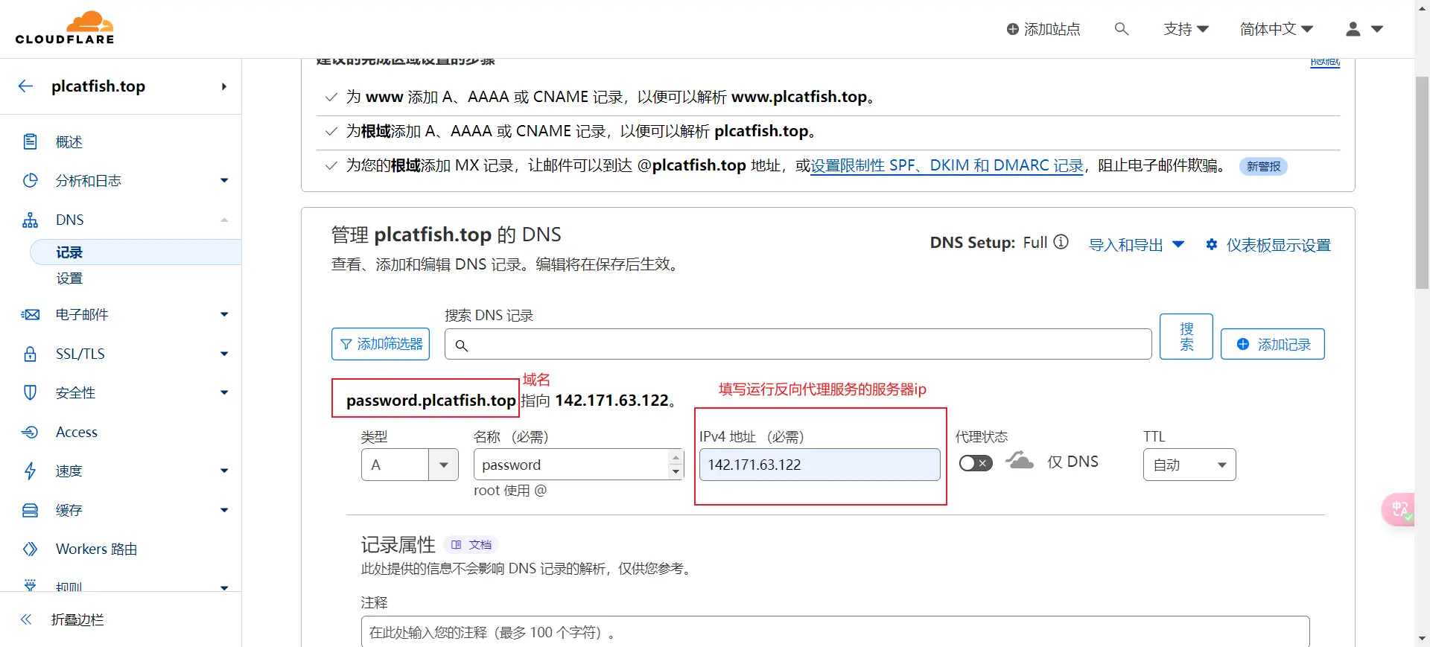Click the 注释 comment input field
The width and height of the screenshot is (1430, 647).
(x=836, y=631)
